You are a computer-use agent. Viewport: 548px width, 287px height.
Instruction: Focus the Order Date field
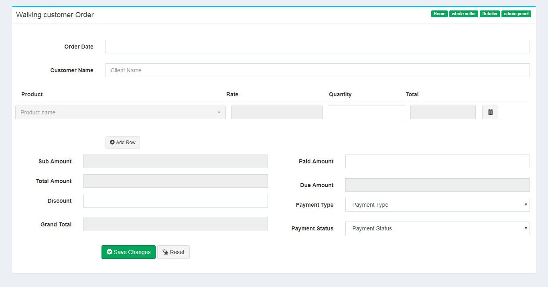click(x=317, y=47)
